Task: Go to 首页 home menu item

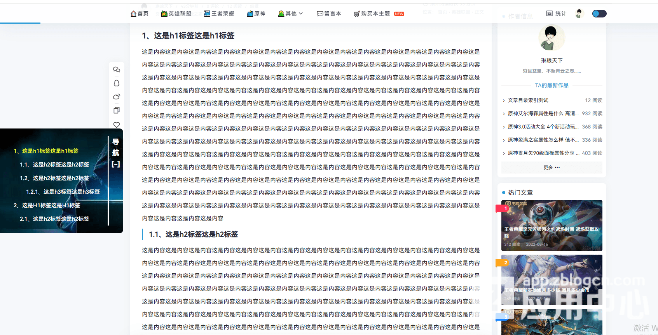Action: pos(140,14)
